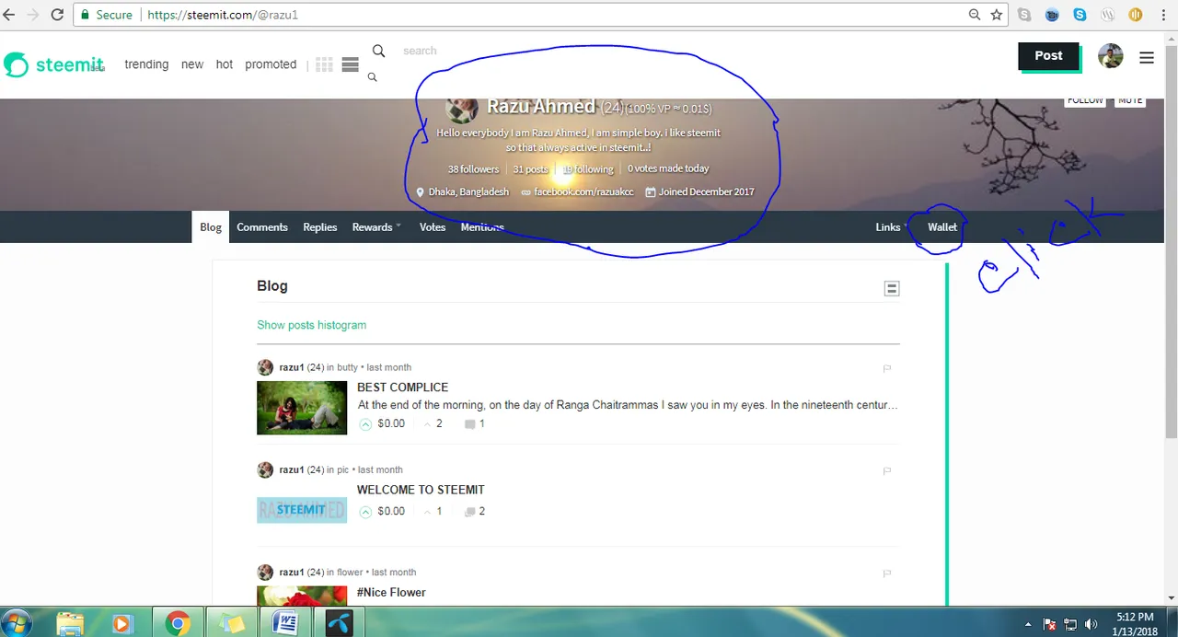Open Chrome three-dot menu
The width and height of the screenshot is (1178, 637).
pos(1164,15)
